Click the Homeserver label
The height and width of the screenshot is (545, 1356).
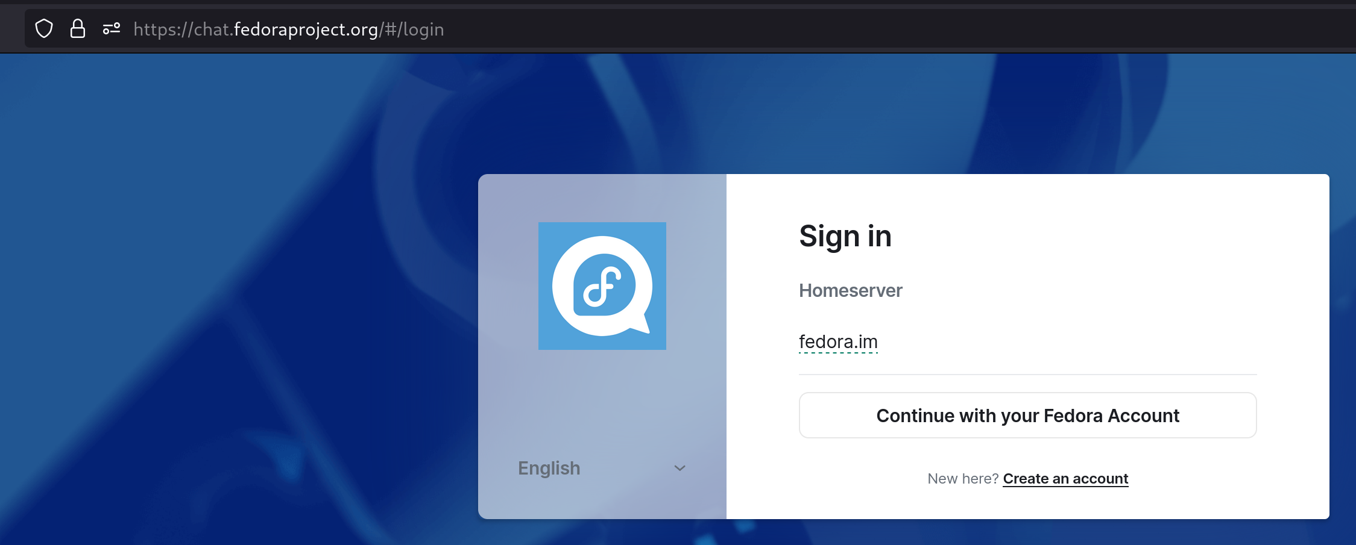(850, 290)
